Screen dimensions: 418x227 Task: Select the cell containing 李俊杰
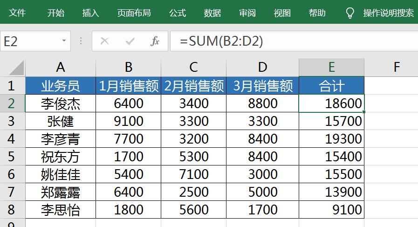pyautogui.click(x=61, y=103)
